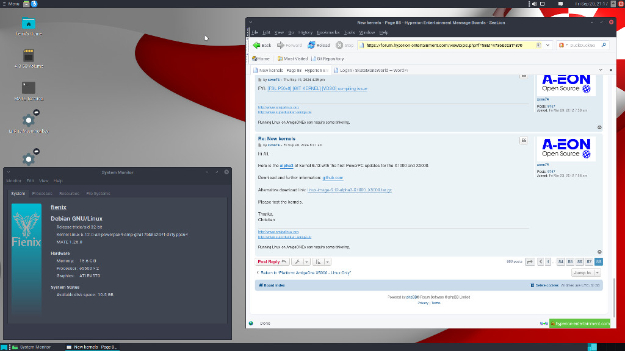The width and height of the screenshot is (625, 351).
Task: Click the jump-to-page arrow icon in pagination
Action: pyautogui.click(x=529, y=262)
